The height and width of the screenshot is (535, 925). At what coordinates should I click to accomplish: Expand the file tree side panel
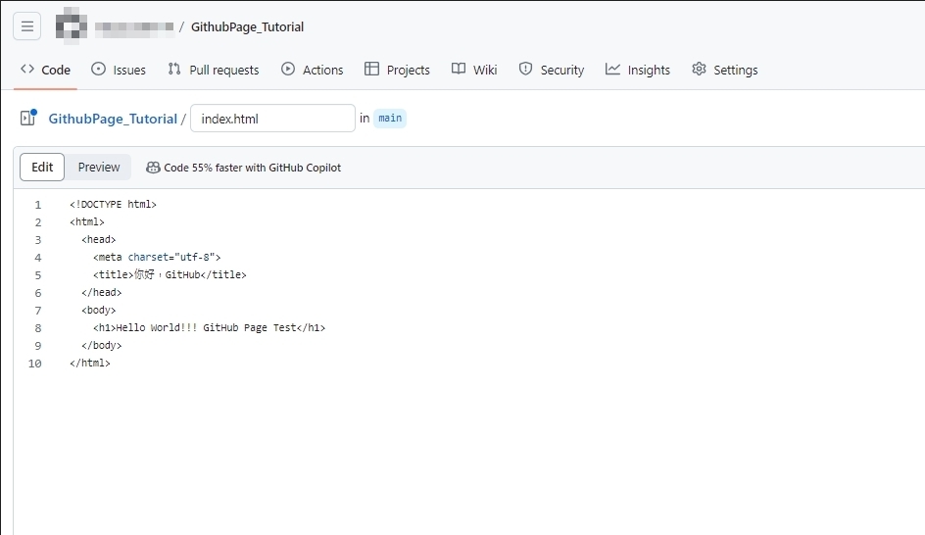tap(27, 118)
